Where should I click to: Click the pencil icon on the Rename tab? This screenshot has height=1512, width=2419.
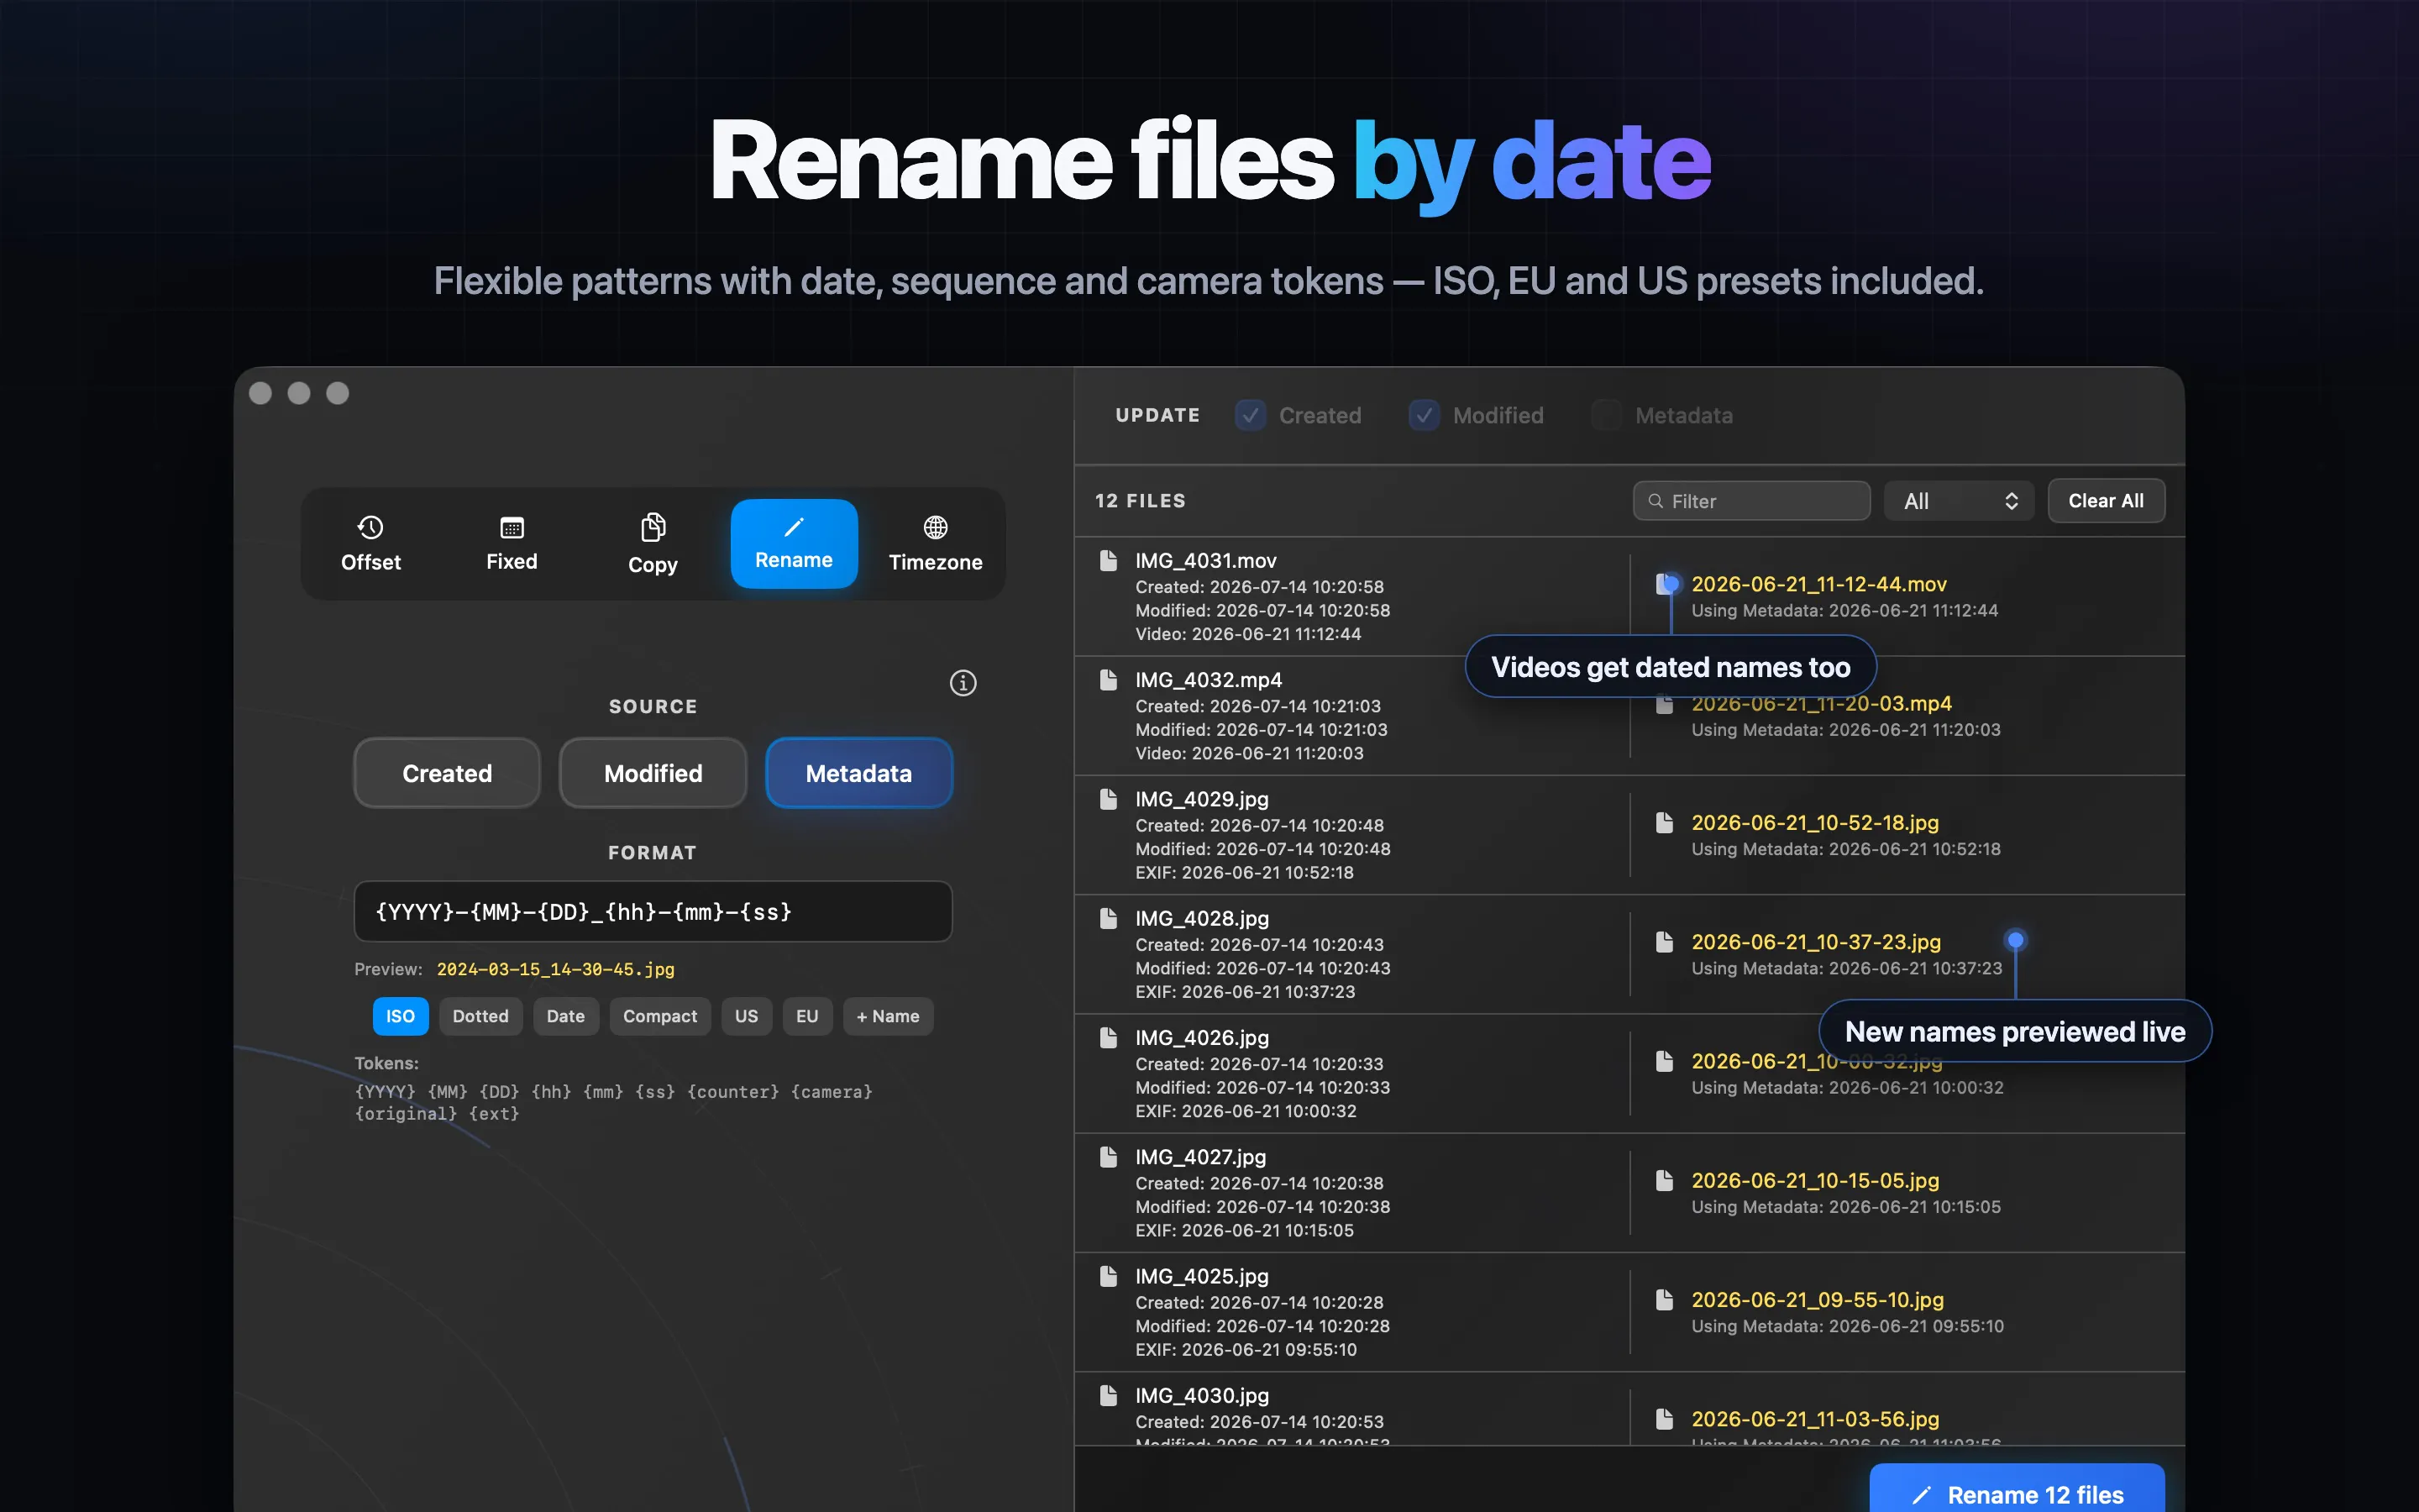point(794,527)
